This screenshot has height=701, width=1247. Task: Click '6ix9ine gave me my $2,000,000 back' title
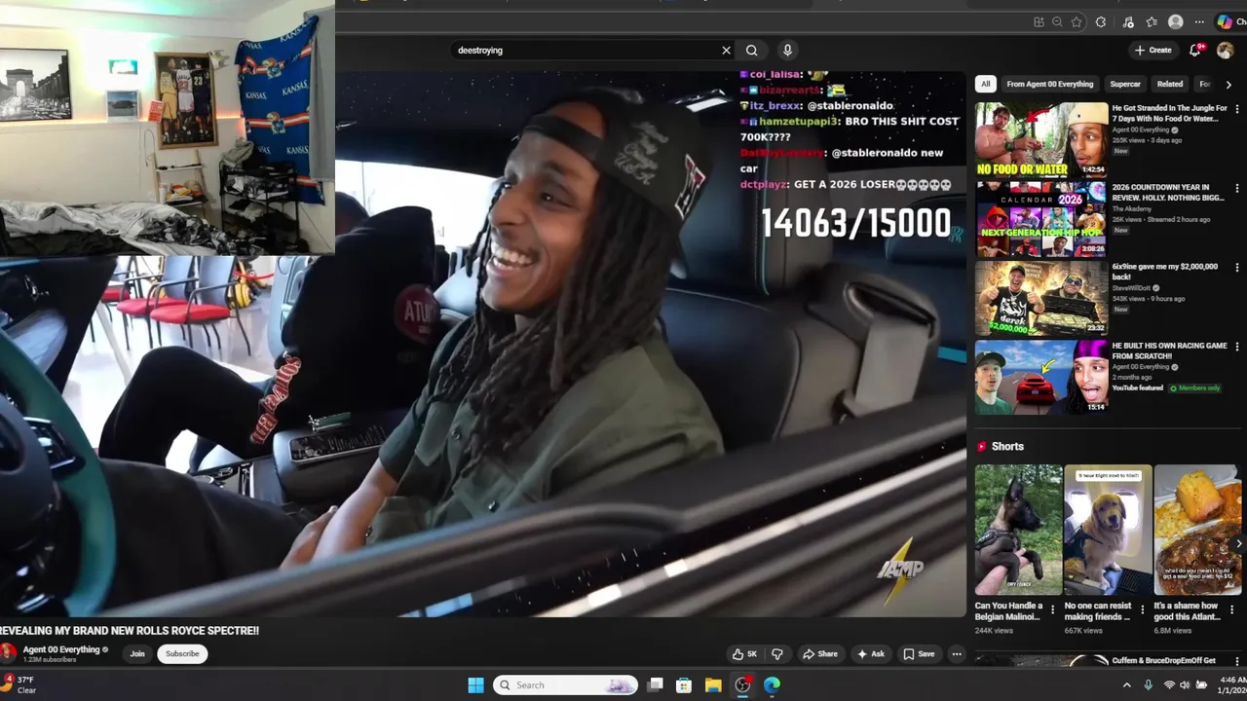tap(1165, 272)
